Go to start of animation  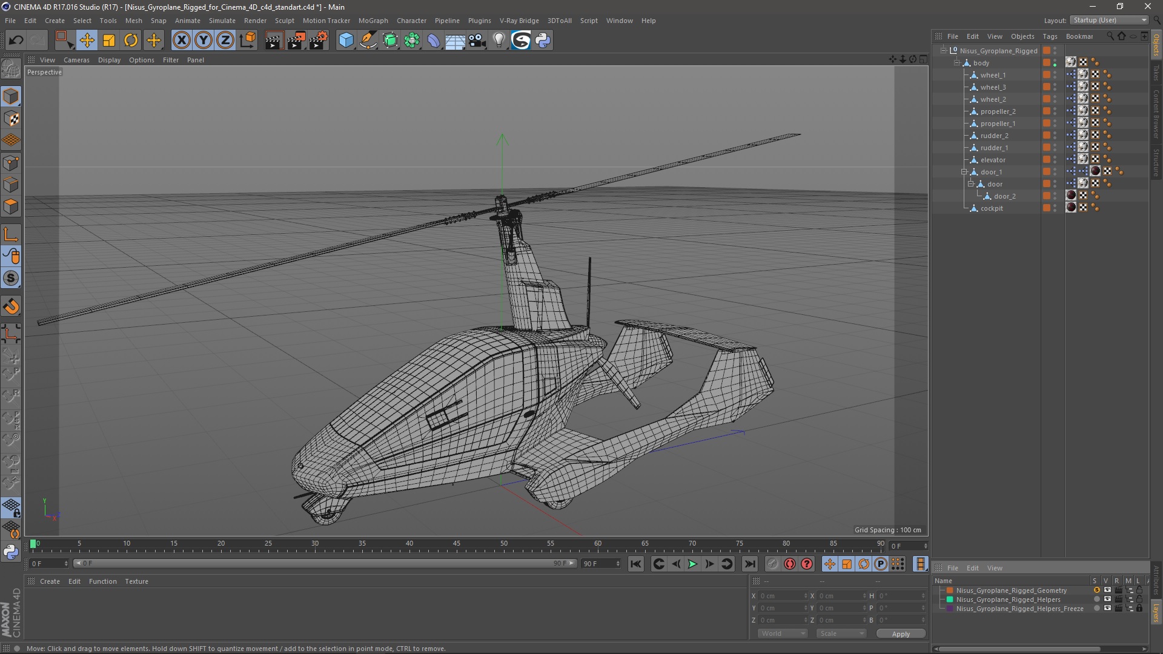pyautogui.click(x=635, y=564)
